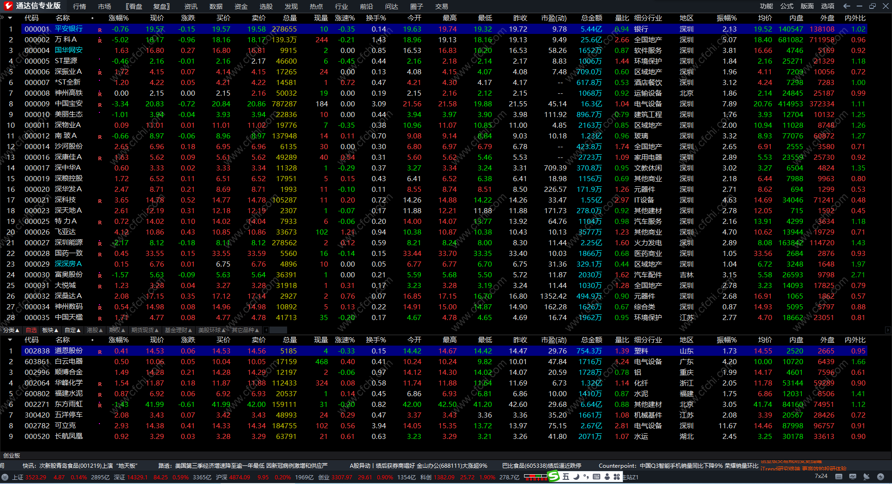Click the 7x24 news button

(821, 476)
